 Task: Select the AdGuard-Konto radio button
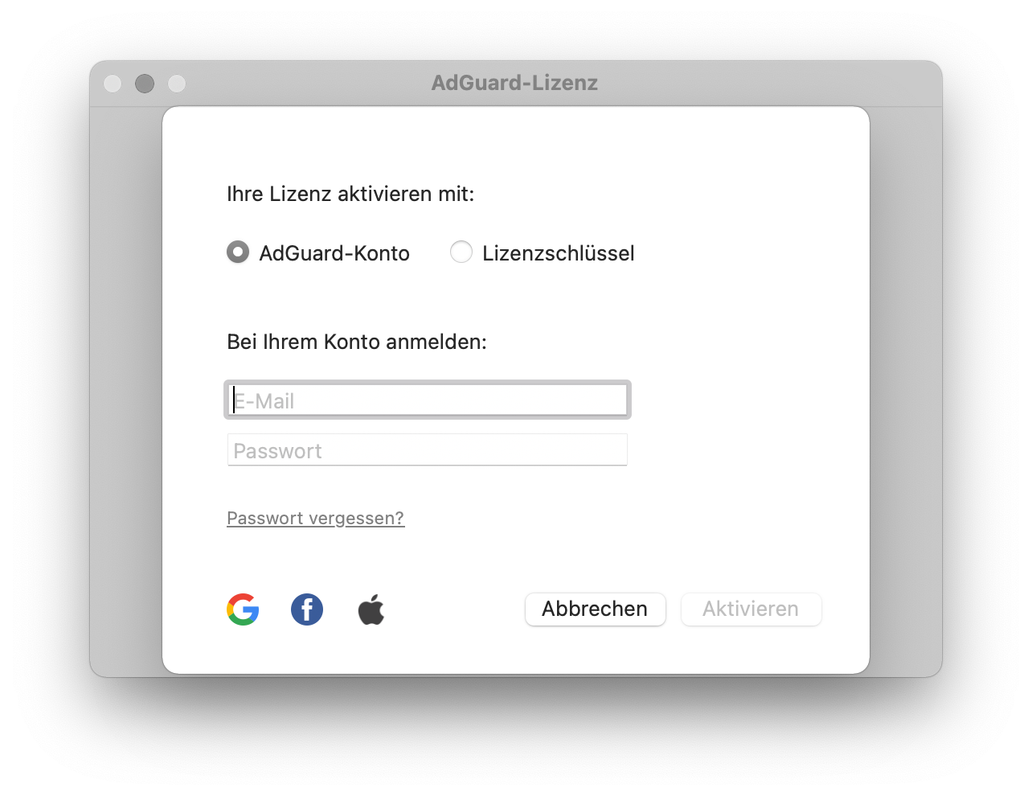click(238, 252)
